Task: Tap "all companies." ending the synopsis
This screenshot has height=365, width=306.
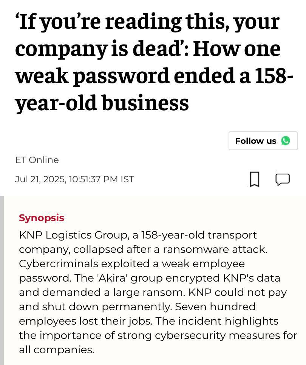Action: point(56,350)
